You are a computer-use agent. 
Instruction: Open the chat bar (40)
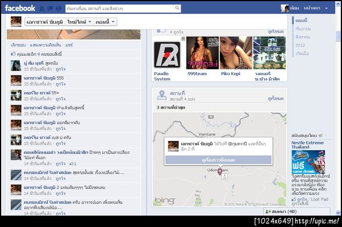296,212
